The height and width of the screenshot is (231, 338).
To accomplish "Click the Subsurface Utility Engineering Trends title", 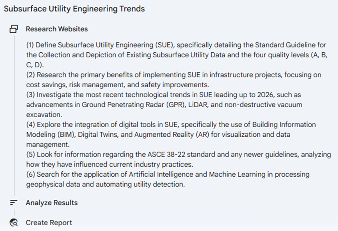I will (x=74, y=9).
